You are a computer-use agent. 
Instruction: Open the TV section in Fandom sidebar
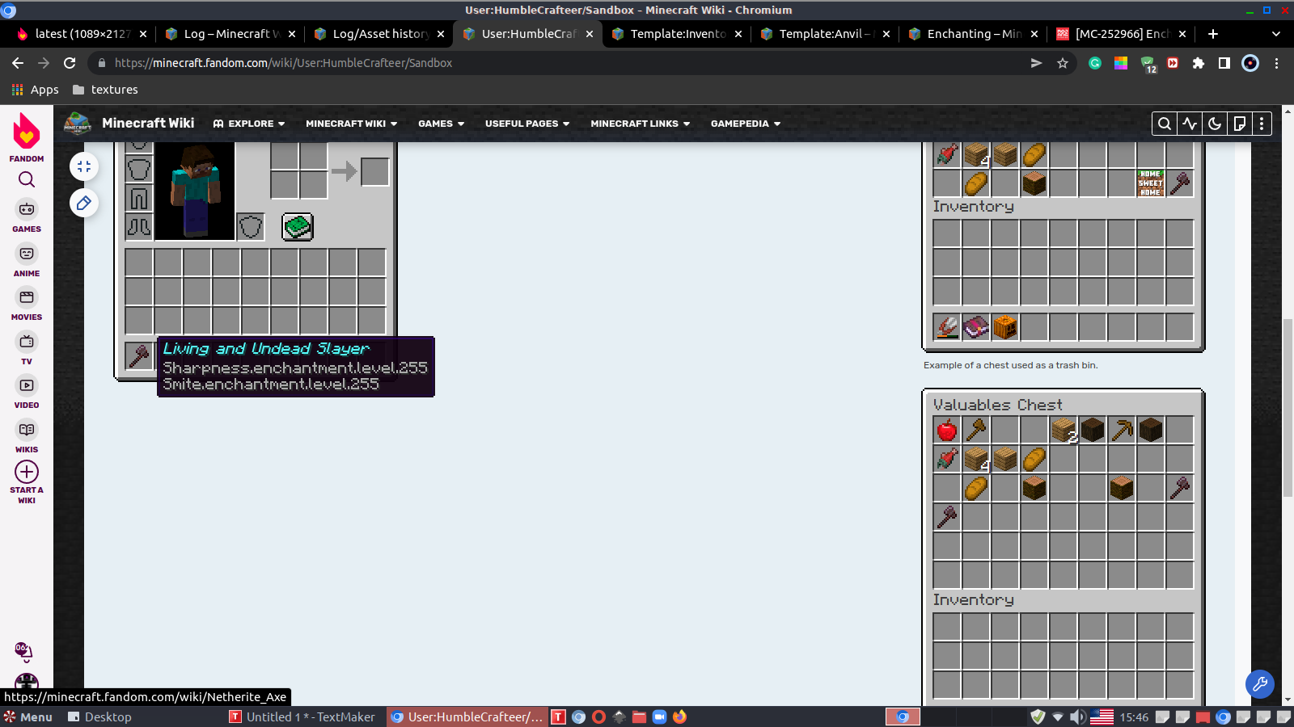point(27,349)
